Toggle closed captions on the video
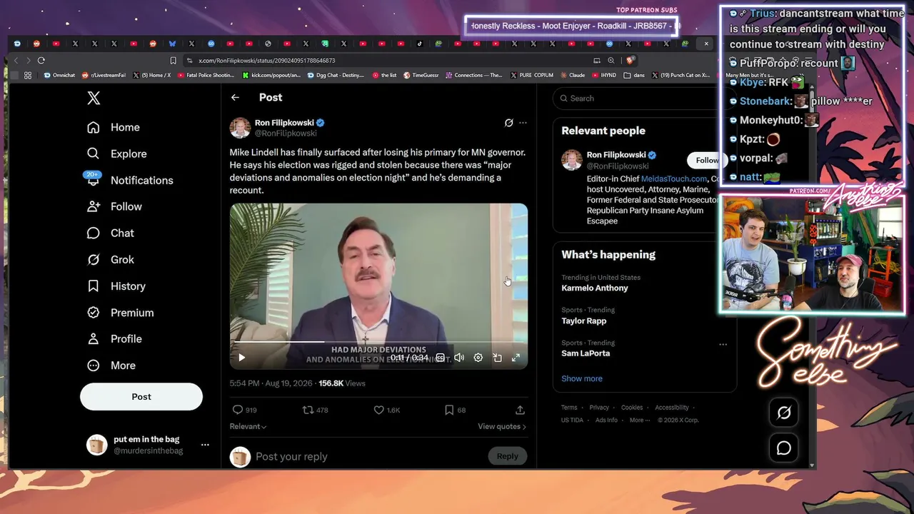 coord(441,358)
